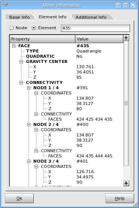Click the SALOME application icon in title bar
Screen dimensions: 139x208
pyautogui.click(x=6, y=5)
